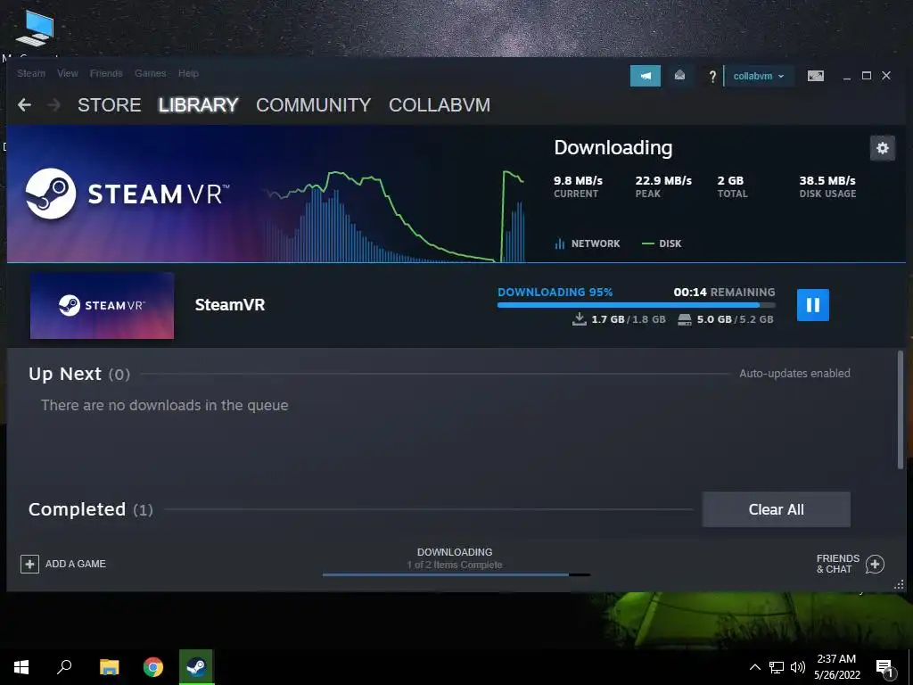Click the friends chat plus bubble icon

point(875,564)
